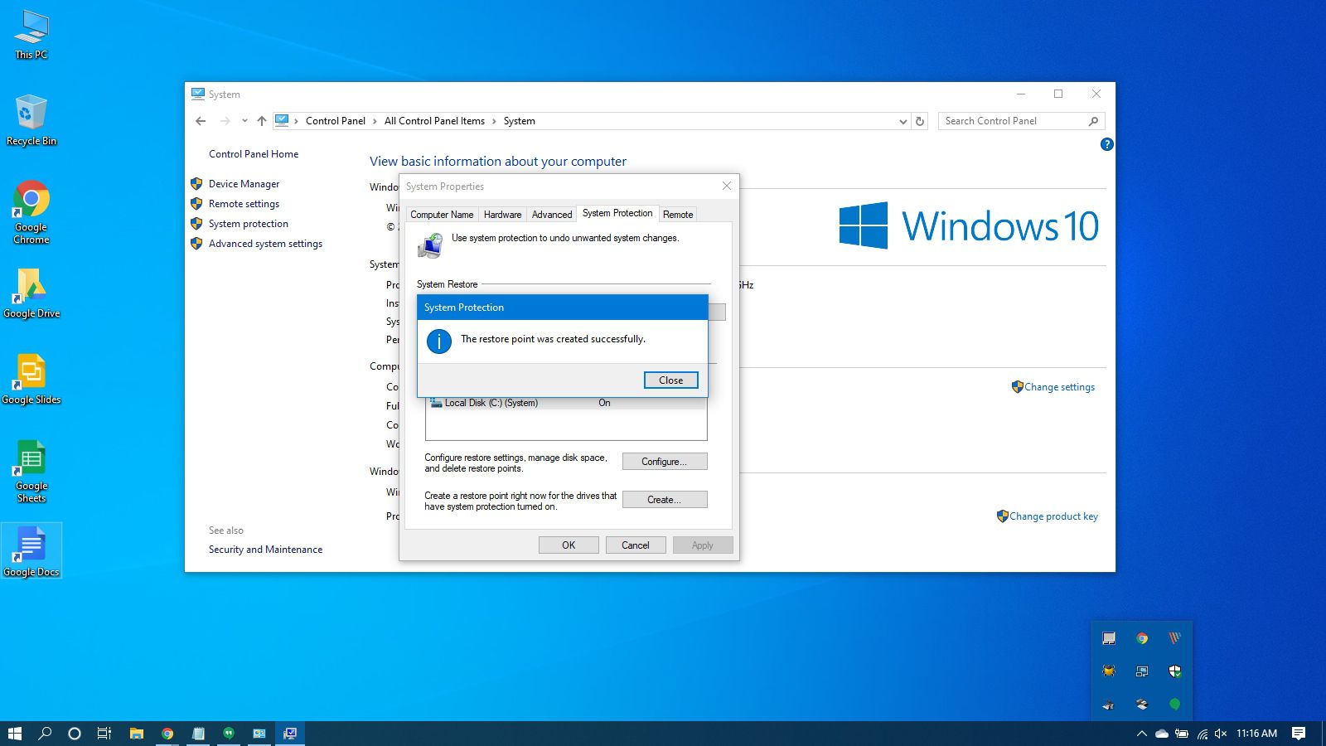Click the Back arrow in System window
Screen dimensions: 1326x746
point(201,121)
